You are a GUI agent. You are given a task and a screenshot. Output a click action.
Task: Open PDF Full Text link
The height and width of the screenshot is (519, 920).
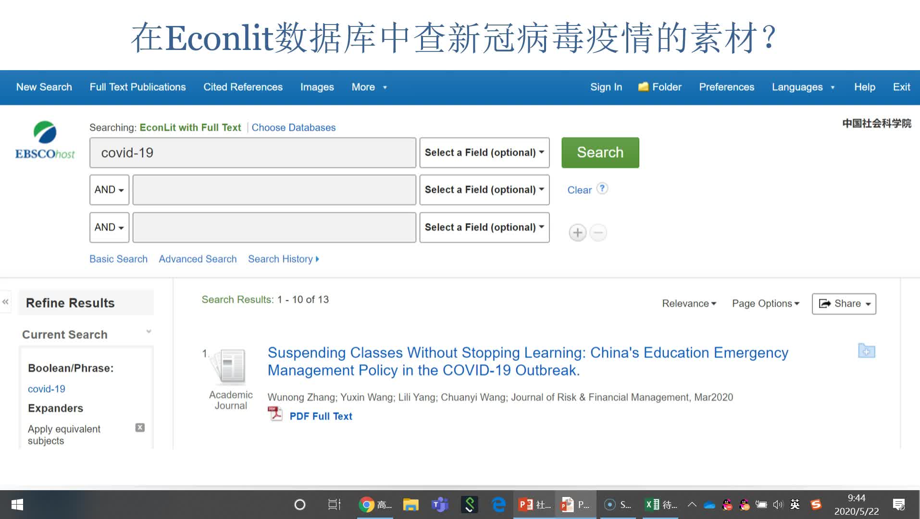tap(321, 416)
